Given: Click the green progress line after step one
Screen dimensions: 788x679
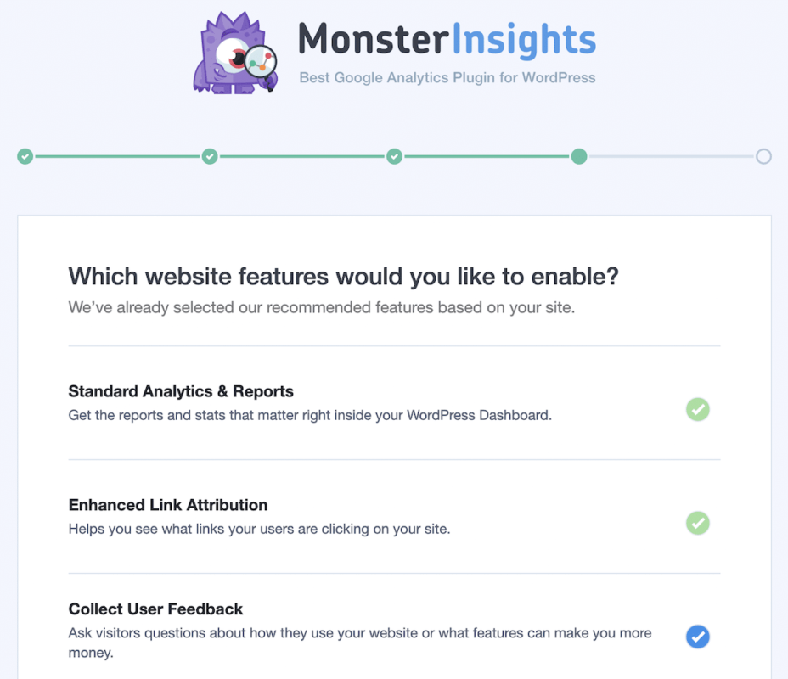Looking at the screenshot, I should click(x=117, y=157).
